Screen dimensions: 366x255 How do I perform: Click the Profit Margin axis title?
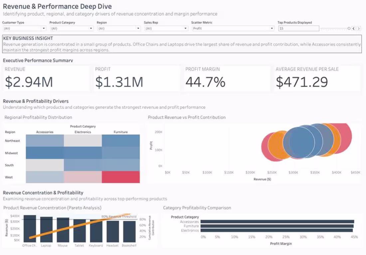[281, 244]
